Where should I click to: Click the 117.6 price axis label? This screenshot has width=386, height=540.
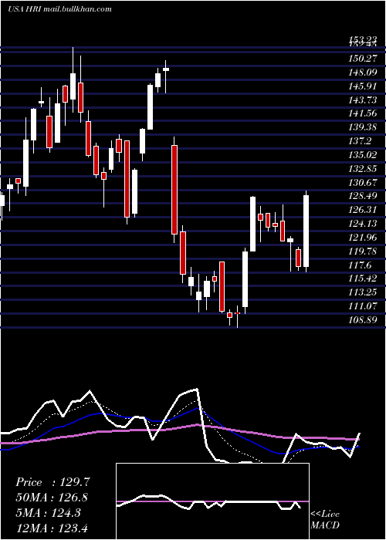pyautogui.click(x=360, y=265)
